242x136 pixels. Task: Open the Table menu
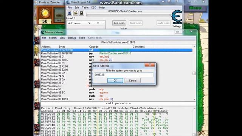(x=85, y=8)
